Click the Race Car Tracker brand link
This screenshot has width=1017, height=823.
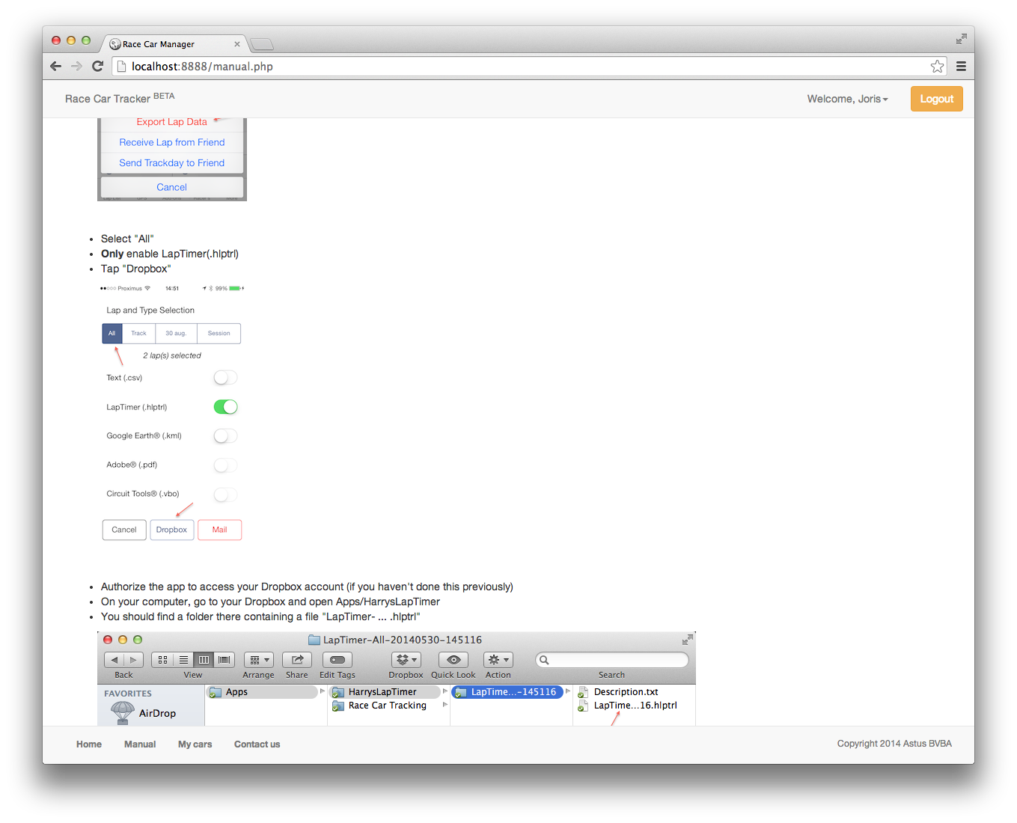coord(108,99)
